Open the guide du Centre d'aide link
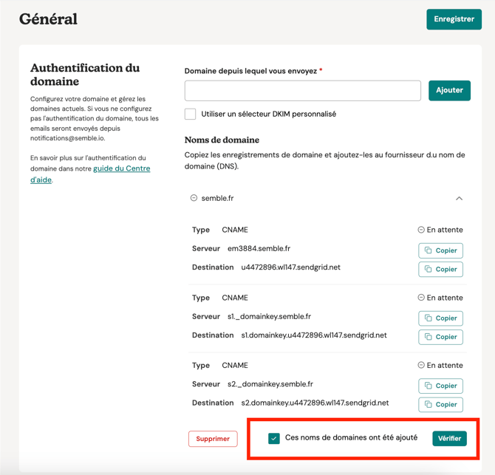 pos(121,168)
